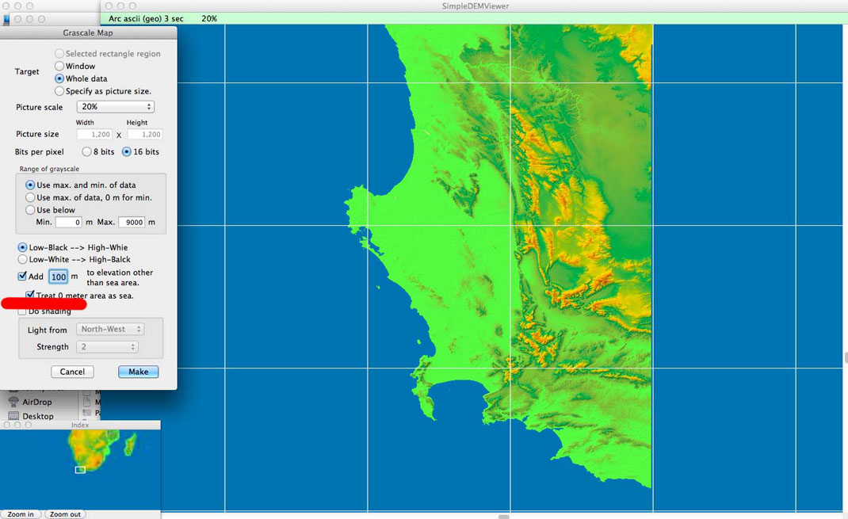Click the white rectangle in Index map
848x519 pixels.
point(80,470)
